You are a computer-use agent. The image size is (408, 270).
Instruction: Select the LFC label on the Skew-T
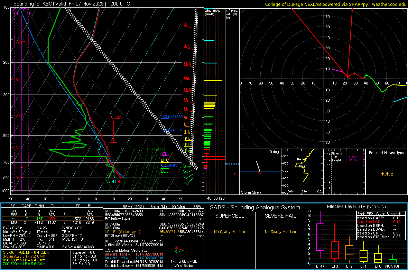(165, 160)
